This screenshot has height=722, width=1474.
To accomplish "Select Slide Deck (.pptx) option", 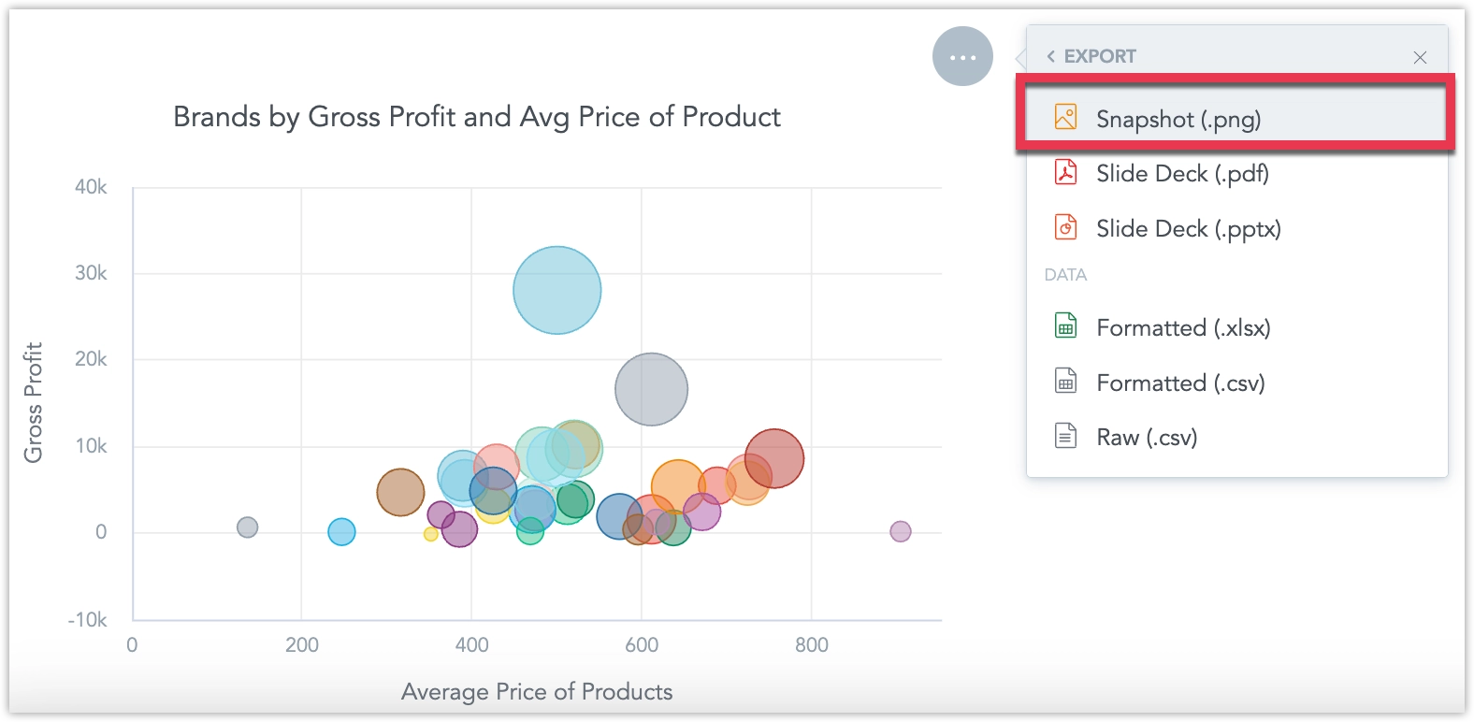I will click(1188, 229).
